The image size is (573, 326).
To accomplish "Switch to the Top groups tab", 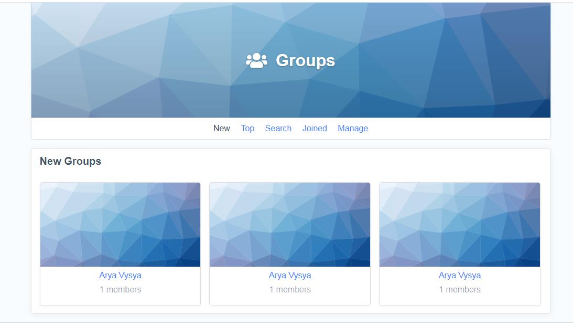I will click(x=247, y=128).
